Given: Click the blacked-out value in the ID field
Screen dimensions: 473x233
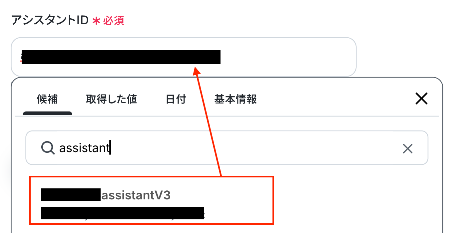Looking at the screenshot, I should (121, 57).
